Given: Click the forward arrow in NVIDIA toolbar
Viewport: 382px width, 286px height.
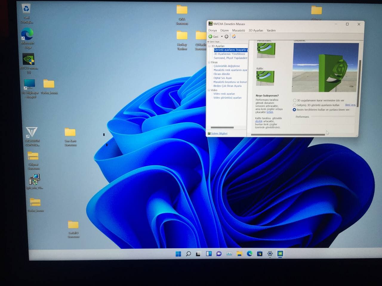Looking at the screenshot, I should 227,36.
